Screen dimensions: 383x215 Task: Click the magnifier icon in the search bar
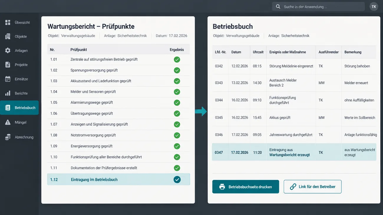[x=278, y=6]
